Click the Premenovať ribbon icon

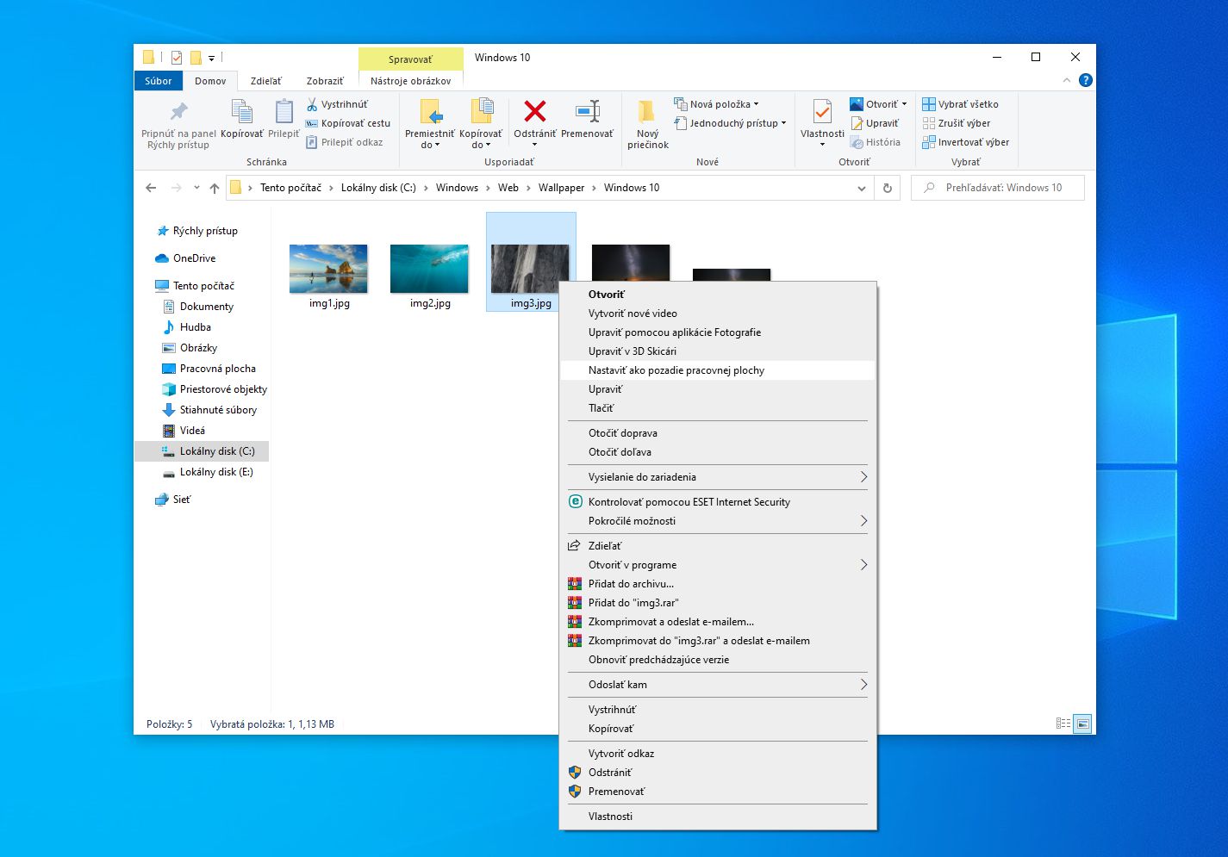(x=588, y=111)
